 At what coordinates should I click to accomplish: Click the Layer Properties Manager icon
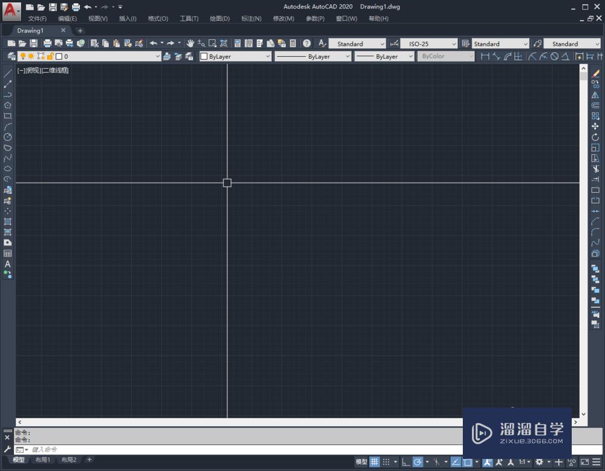(11, 56)
